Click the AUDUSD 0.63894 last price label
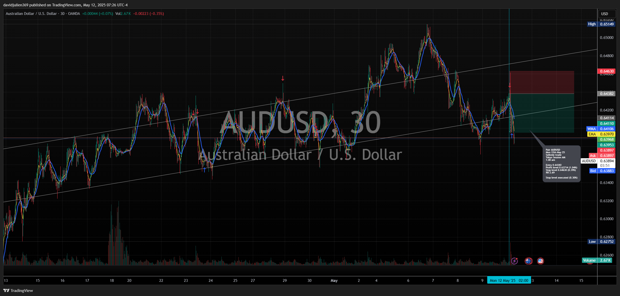 coord(598,161)
